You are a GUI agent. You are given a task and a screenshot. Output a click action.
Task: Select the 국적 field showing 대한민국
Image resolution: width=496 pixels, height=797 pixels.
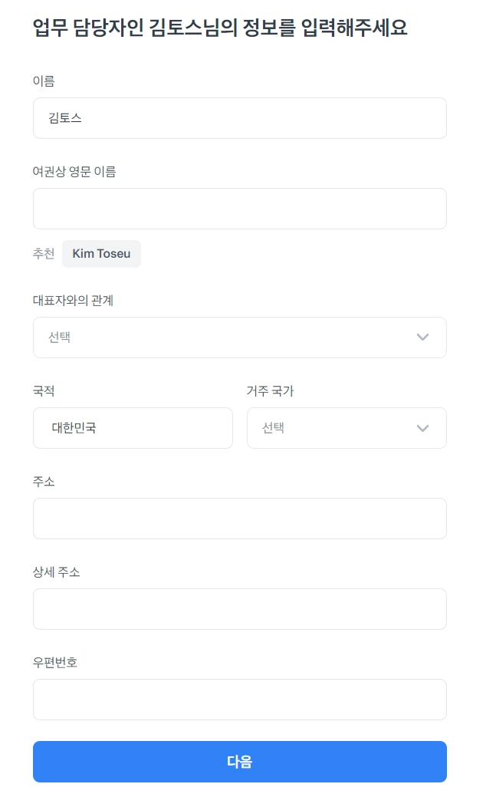click(133, 428)
